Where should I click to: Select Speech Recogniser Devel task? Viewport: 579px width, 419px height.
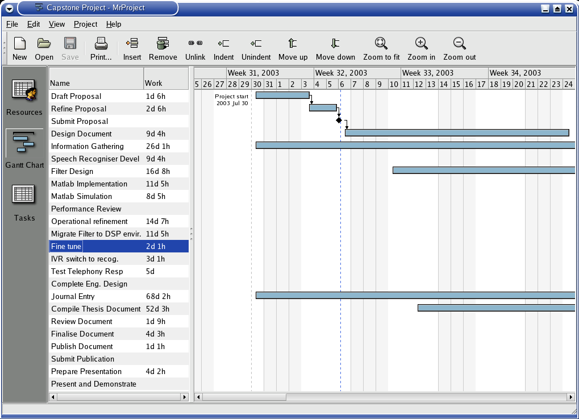tap(119, 159)
